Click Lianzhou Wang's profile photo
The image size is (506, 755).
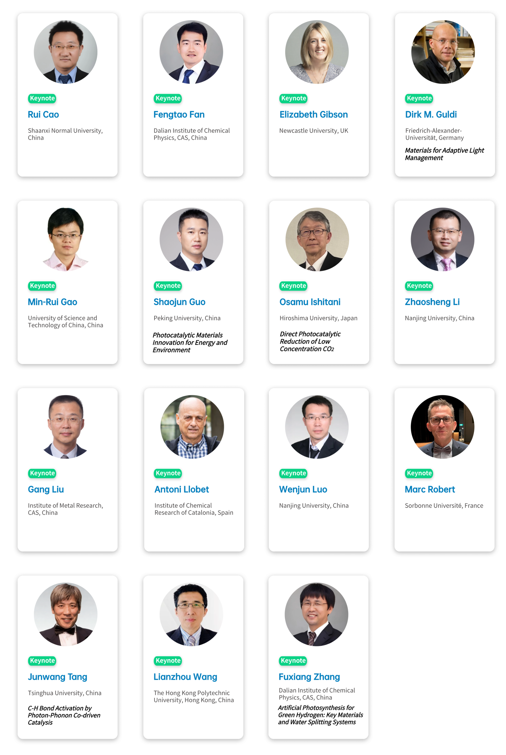click(191, 614)
